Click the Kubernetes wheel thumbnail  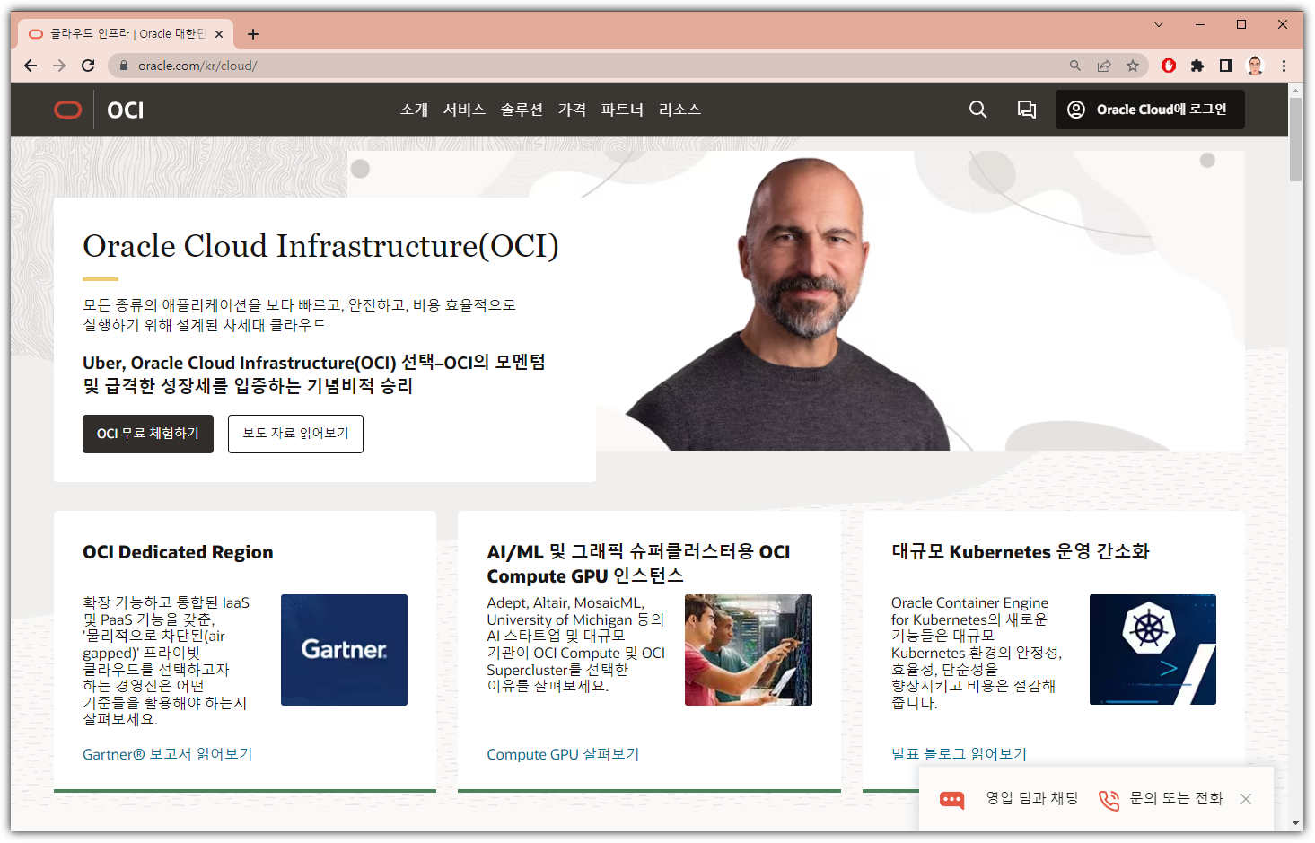pyautogui.click(x=1153, y=650)
